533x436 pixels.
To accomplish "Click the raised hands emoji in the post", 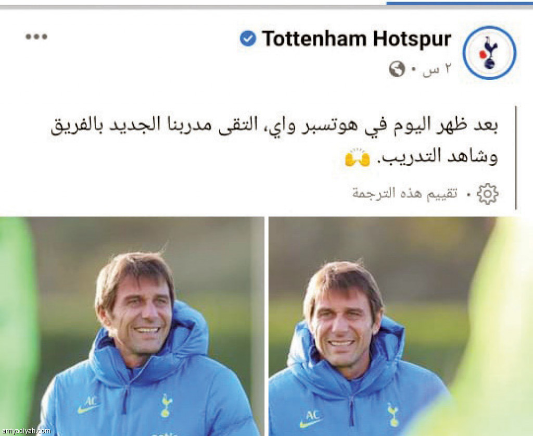I will pos(357,158).
